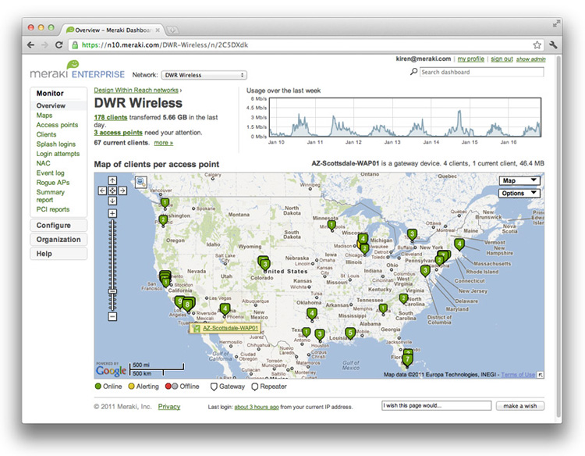This screenshot has width=585, height=456.
Task: Expand the Organization menu section
Action: click(58, 240)
